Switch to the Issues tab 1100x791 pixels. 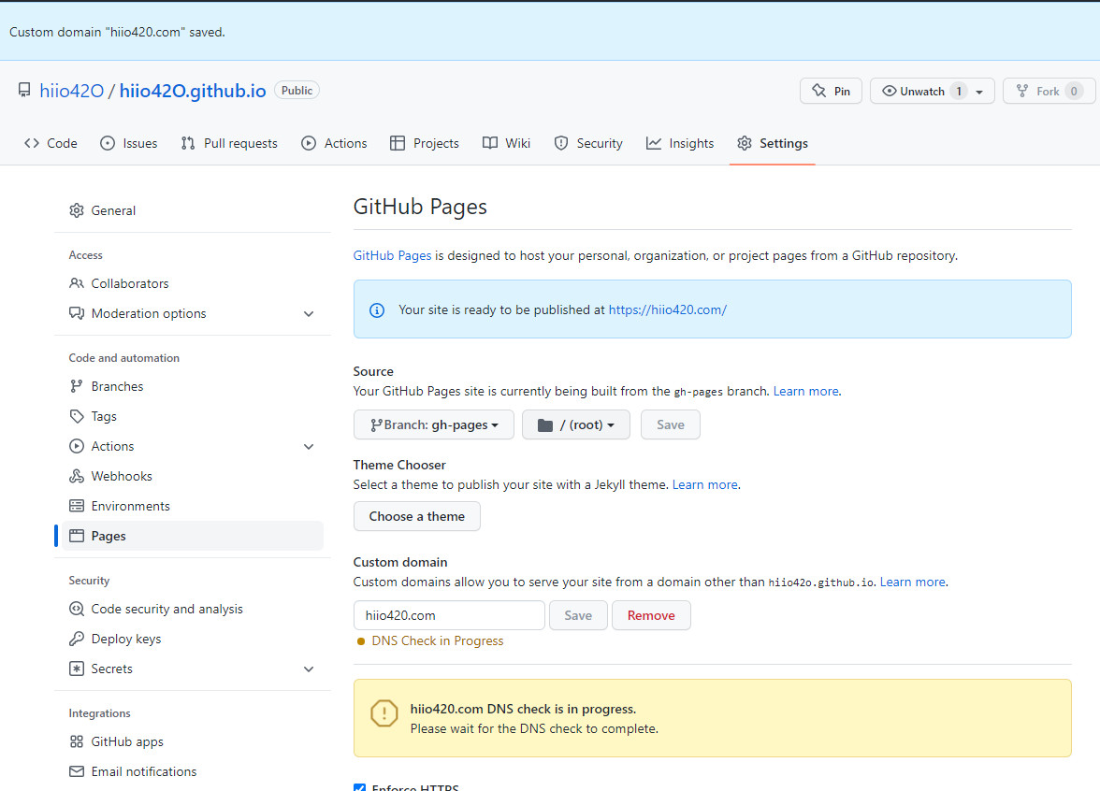pos(129,143)
